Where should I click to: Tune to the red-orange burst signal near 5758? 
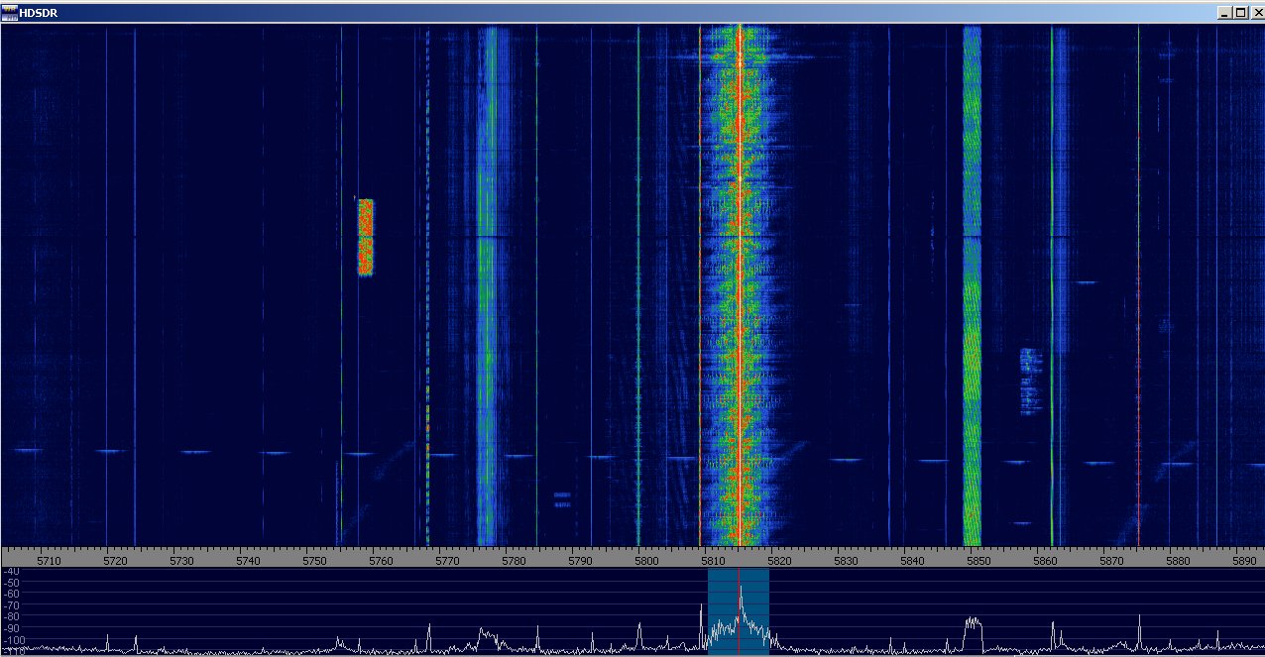[x=365, y=237]
